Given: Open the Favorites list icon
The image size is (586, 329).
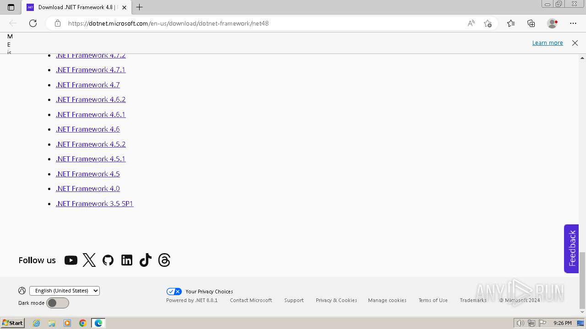Looking at the screenshot, I should pos(511,23).
